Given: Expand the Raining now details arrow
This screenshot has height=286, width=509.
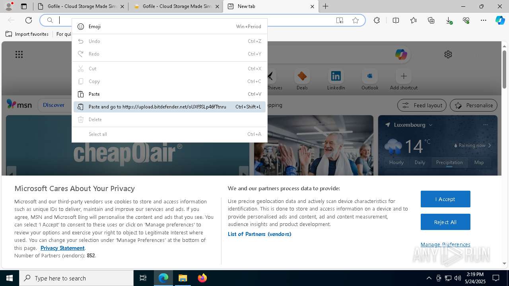Looking at the screenshot, I should (x=490, y=145).
